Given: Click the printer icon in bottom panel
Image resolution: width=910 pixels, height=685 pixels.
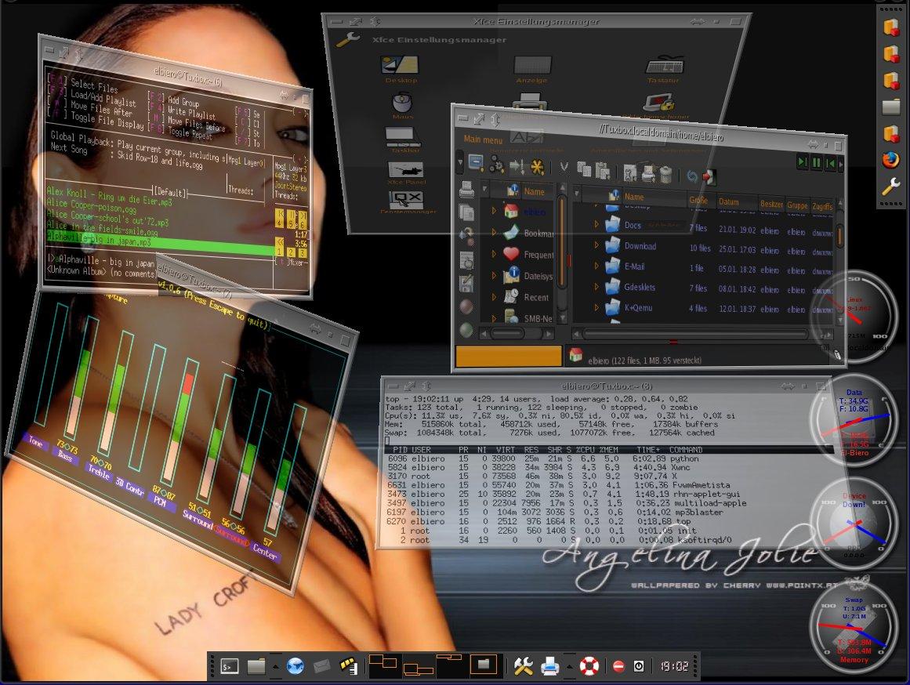Looking at the screenshot, I should [x=549, y=666].
